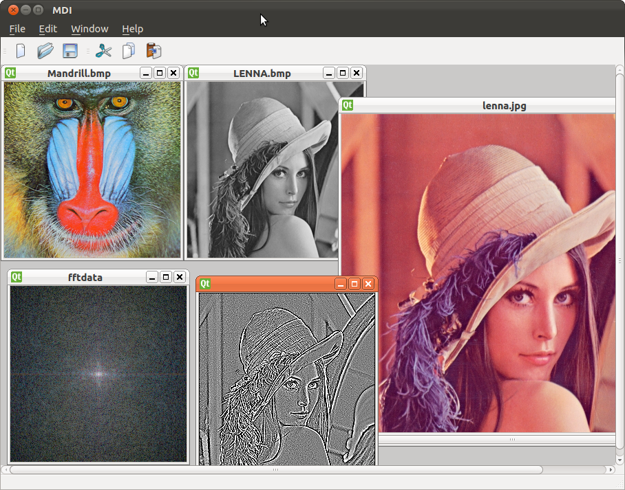Click the New document toolbar icon

(21, 51)
